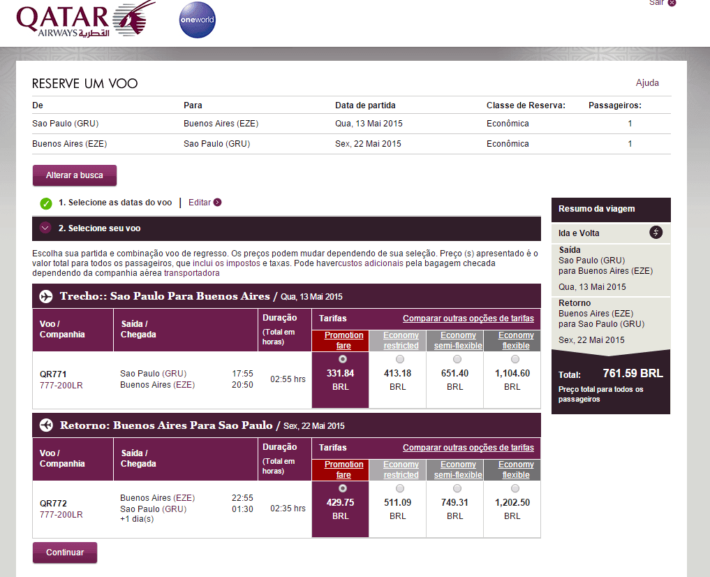This screenshot has height=577, width=710.
Task: Collapse the Selecione seu voo section
Action: click(x=45, y=228)
